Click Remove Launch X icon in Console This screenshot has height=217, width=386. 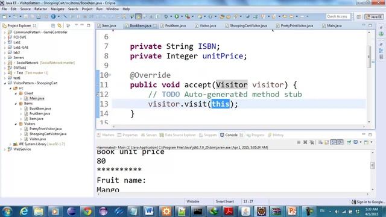pyautogui.click(x=305, y=142)
